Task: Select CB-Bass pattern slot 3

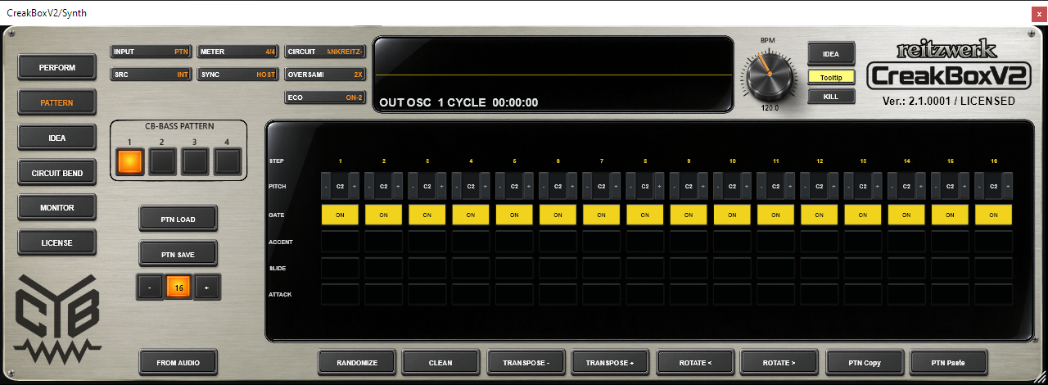Action: 195,161
